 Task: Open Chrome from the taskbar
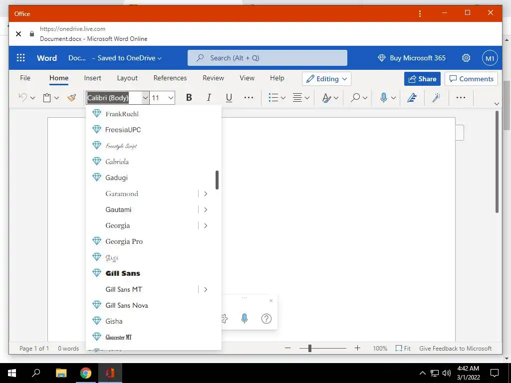(86, 373)
